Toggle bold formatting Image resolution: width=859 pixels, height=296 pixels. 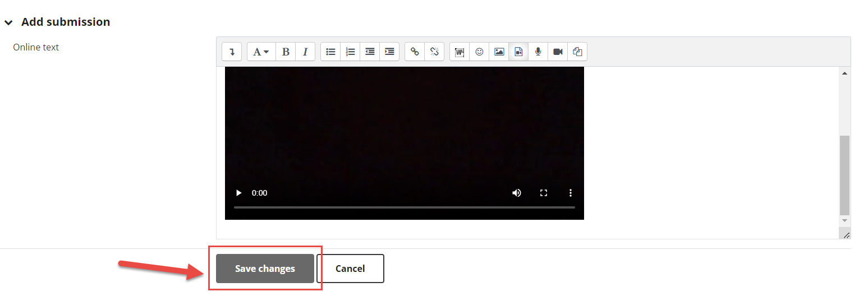[x=286, y=52]
